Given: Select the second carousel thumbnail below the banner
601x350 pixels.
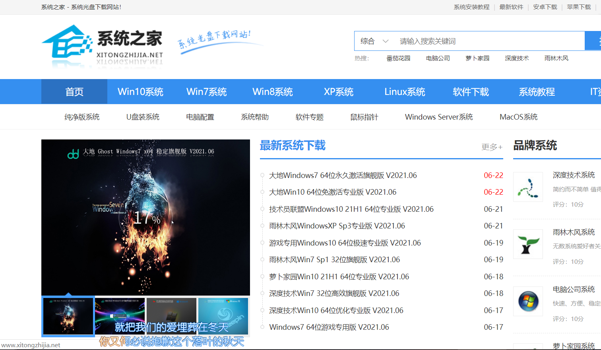Looking at the screenshot, I should click(x=120, y=316).
